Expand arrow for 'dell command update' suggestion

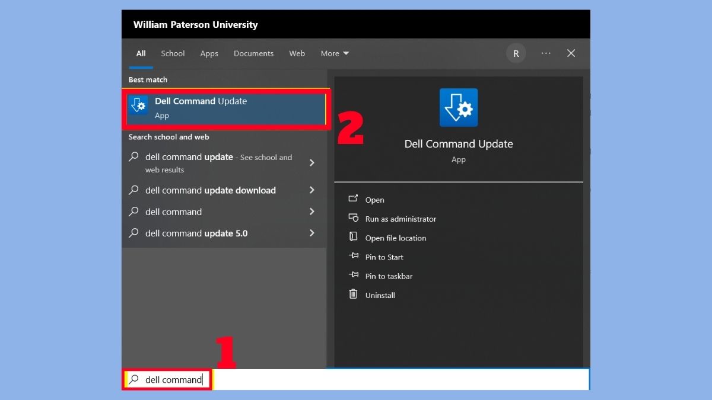(312, 163)
